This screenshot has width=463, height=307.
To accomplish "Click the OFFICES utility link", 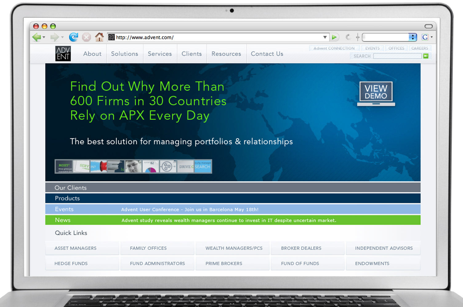I will (x=396, y=48).
